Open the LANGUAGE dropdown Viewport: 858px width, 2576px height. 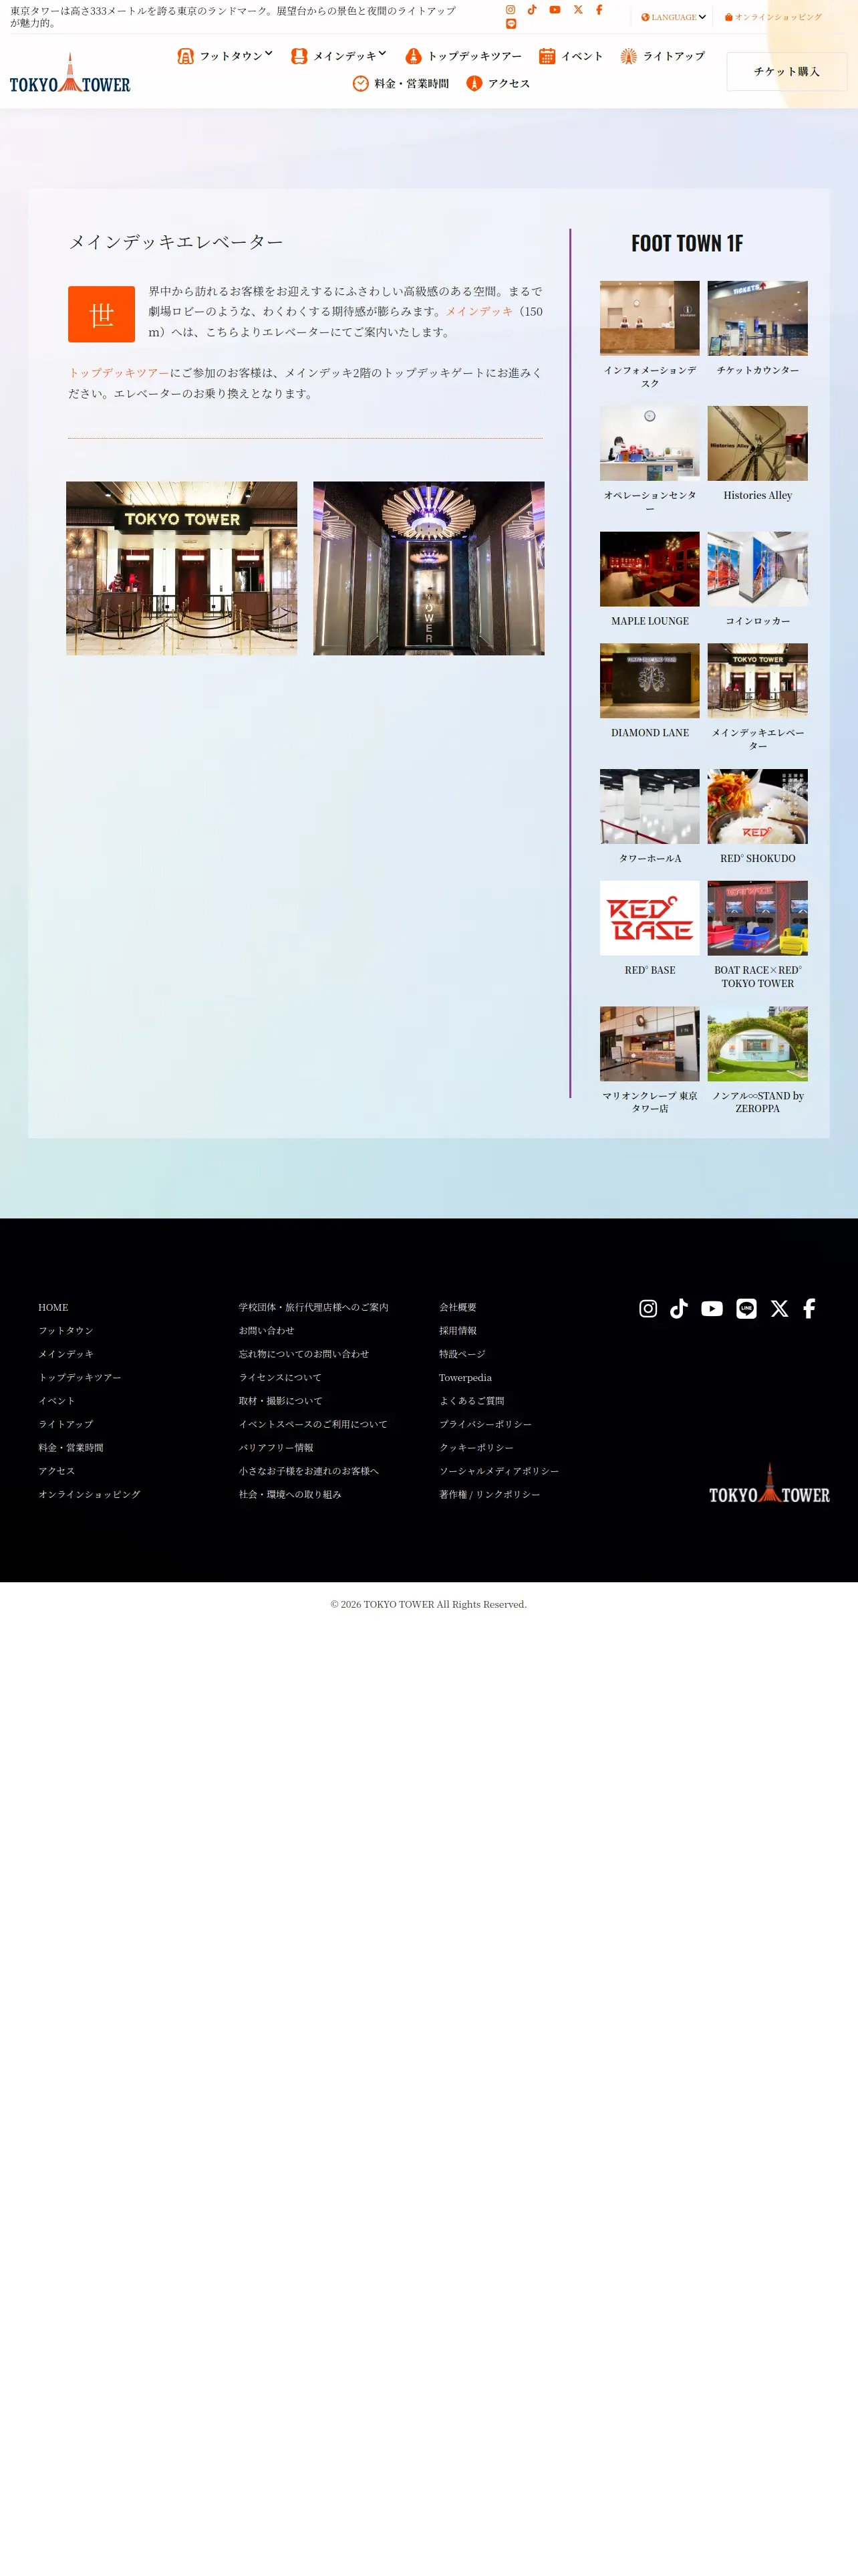coord(673,17)
